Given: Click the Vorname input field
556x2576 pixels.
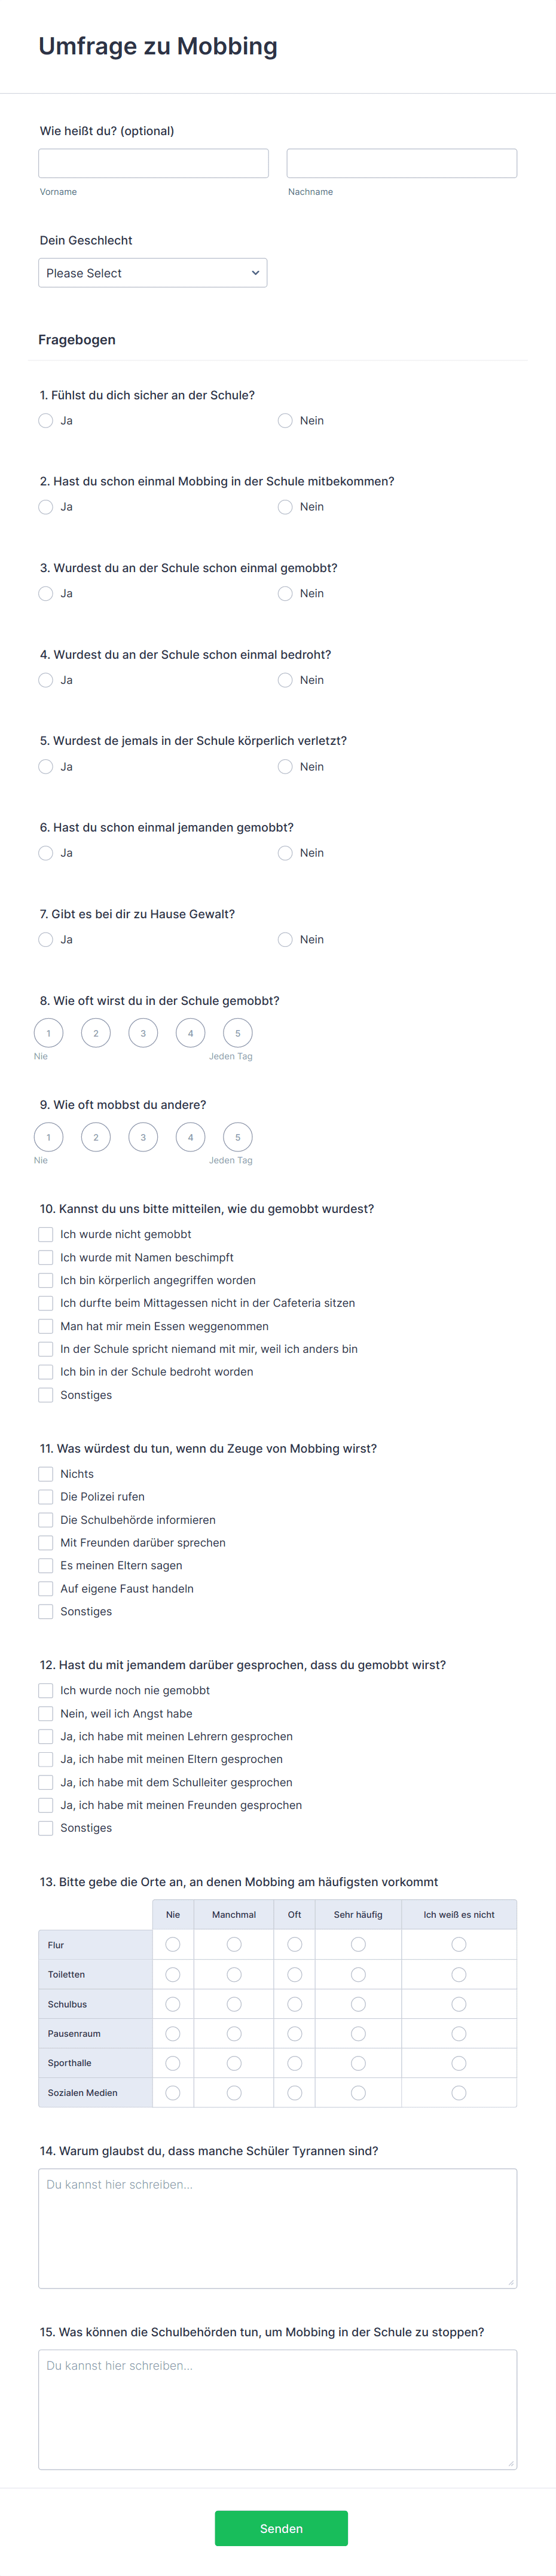Looking at the screenshot, I should [x=153, y=162].
